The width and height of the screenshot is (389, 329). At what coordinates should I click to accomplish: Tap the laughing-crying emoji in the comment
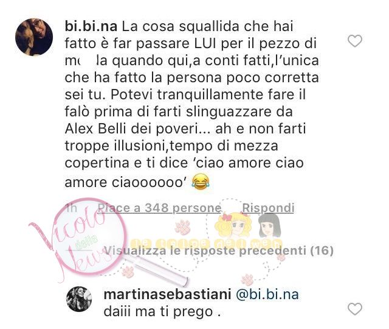tap(201, 182)
